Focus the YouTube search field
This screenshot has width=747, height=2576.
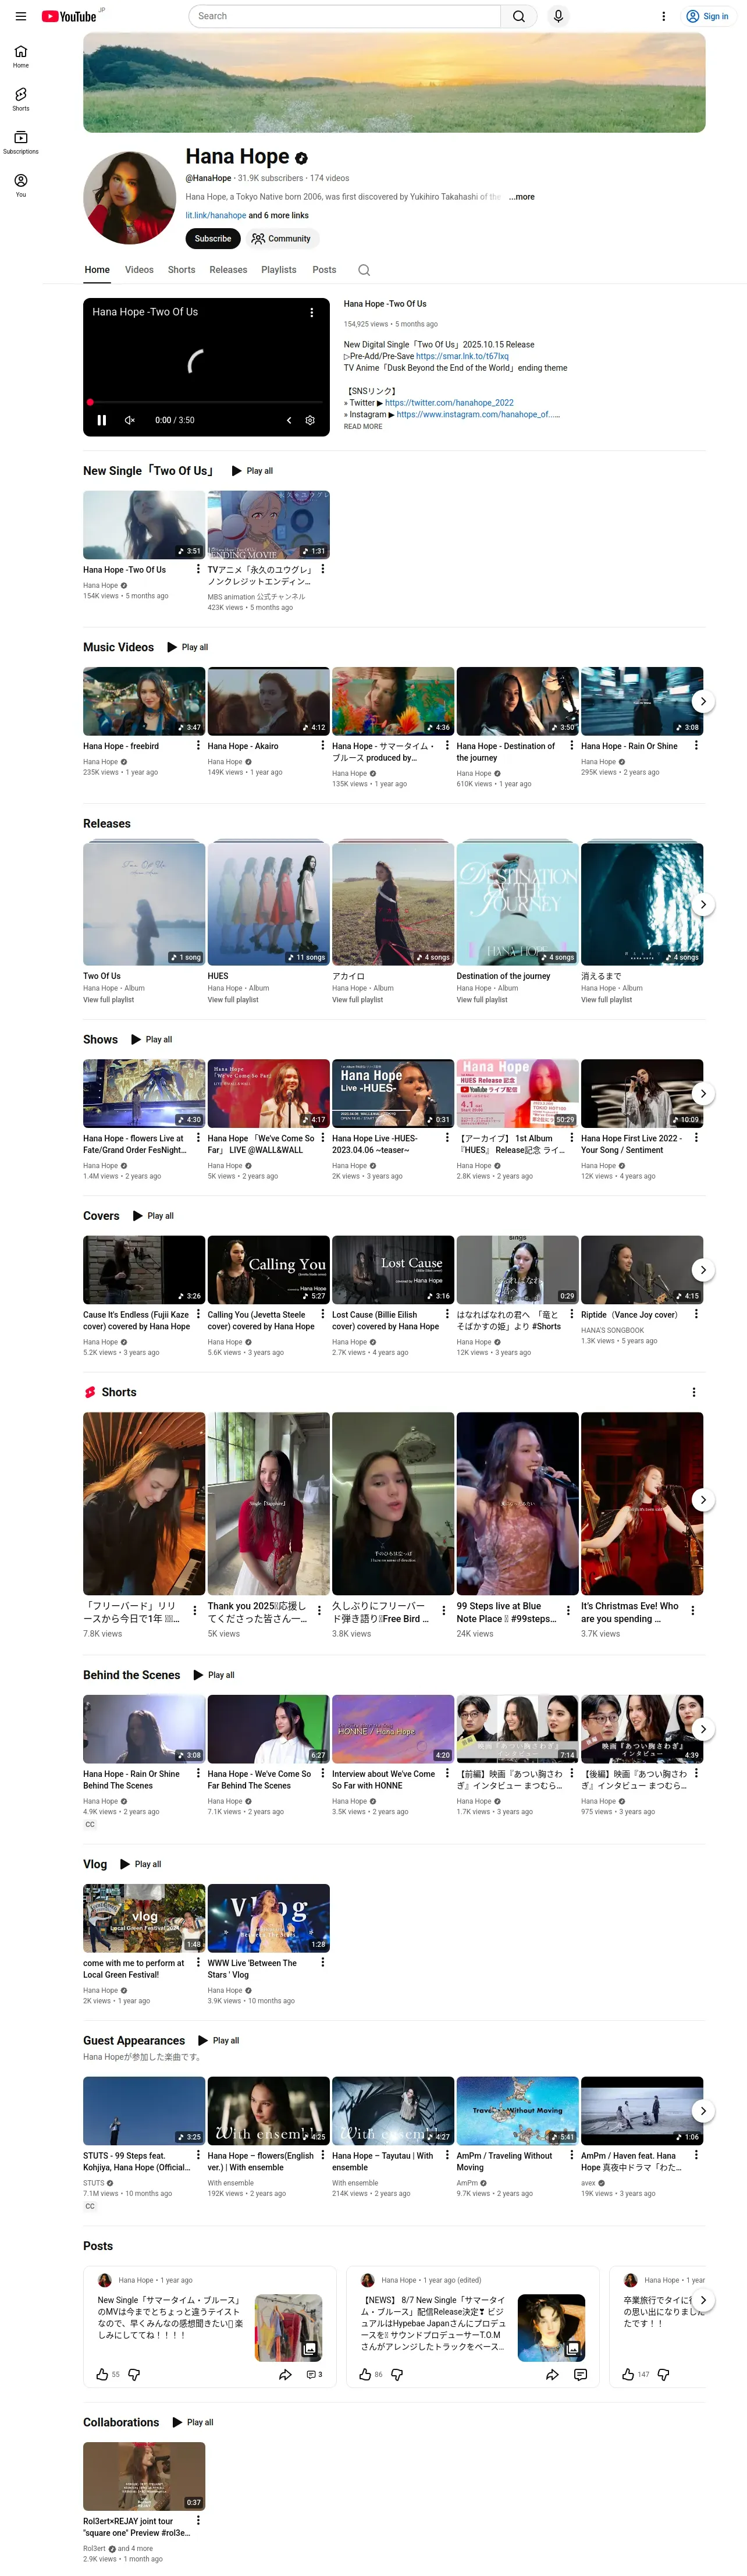click(x=344, y=16)
